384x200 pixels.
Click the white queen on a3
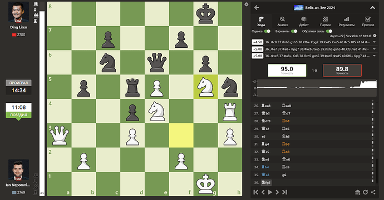pyautogui.click(x=59, y=136)
